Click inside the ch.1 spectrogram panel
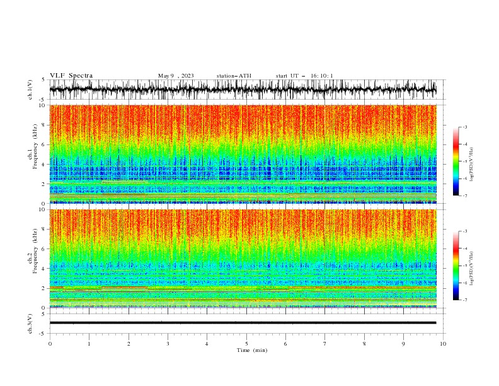The image size is (499, 386). pyautogui.click(x=243, y=154)
